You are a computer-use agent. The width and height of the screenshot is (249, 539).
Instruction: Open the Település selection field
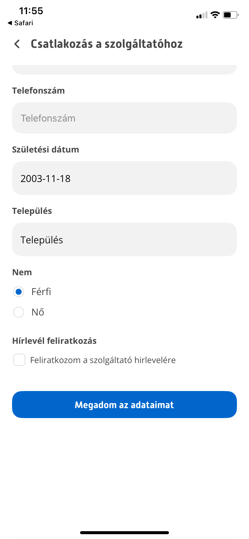[x=124, y=239]
